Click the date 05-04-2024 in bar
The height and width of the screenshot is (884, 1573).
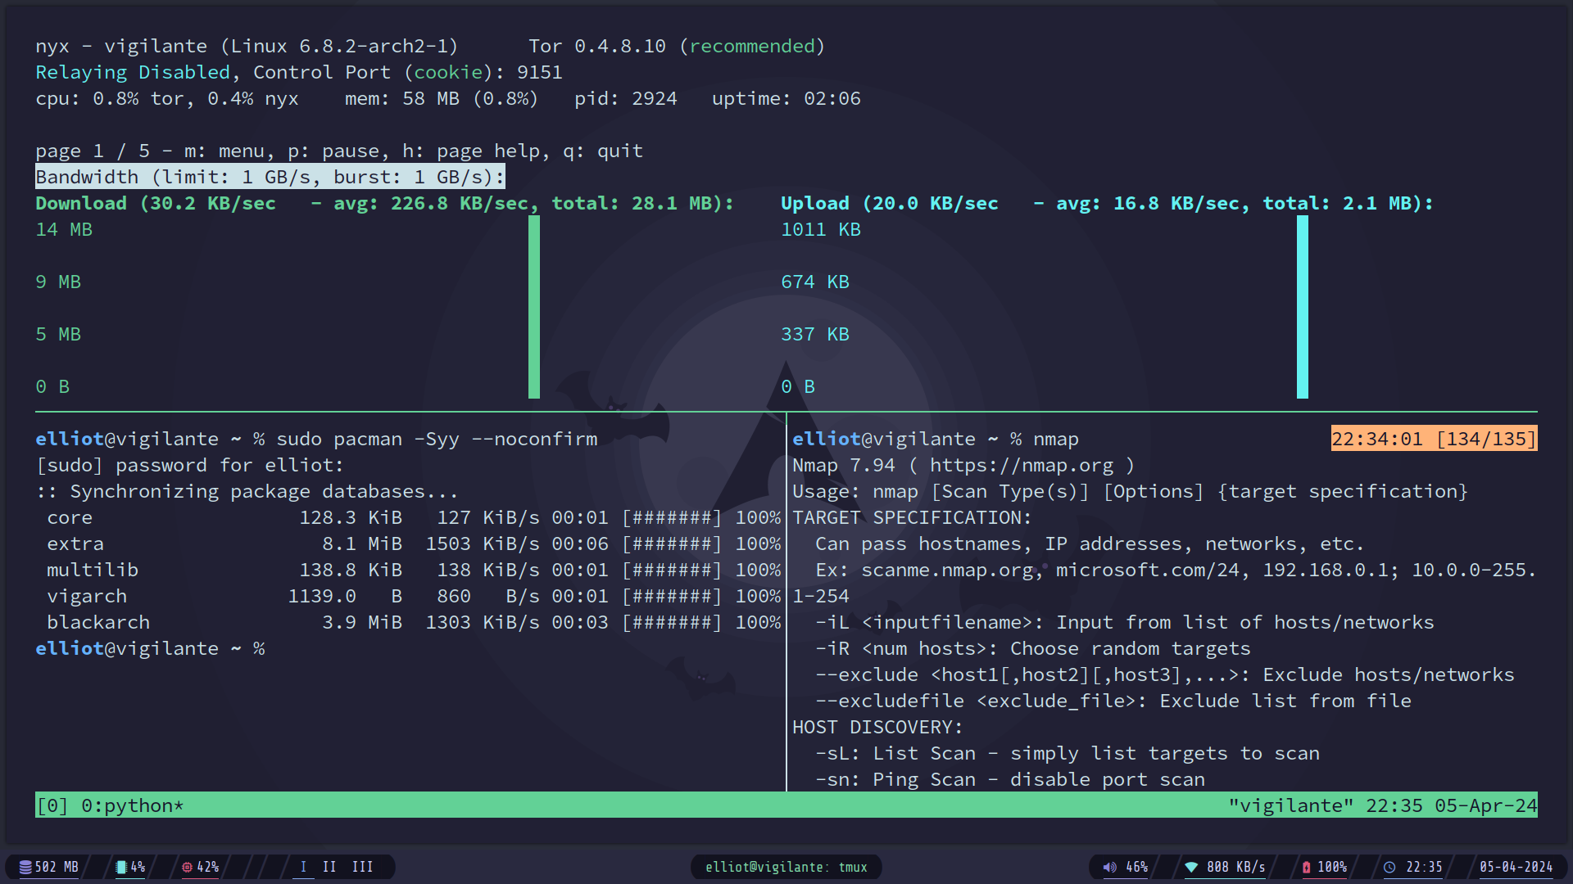1516,867
